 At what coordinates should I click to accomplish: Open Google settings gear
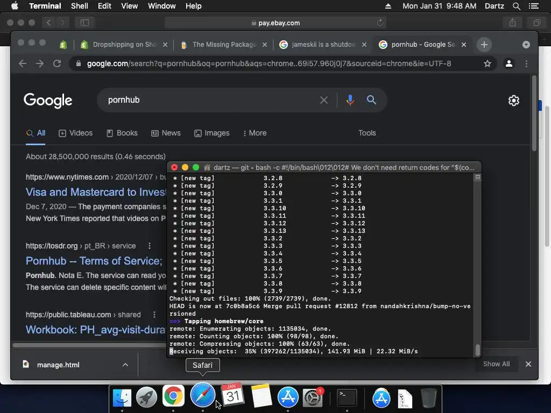pos(514,101)
